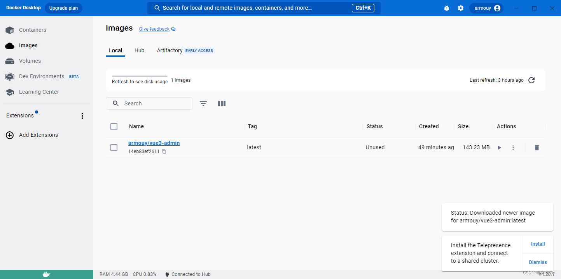Open the settings gear icon
Image resolution: width=561 pixels, height=279 pixels.
click(461, 8)
